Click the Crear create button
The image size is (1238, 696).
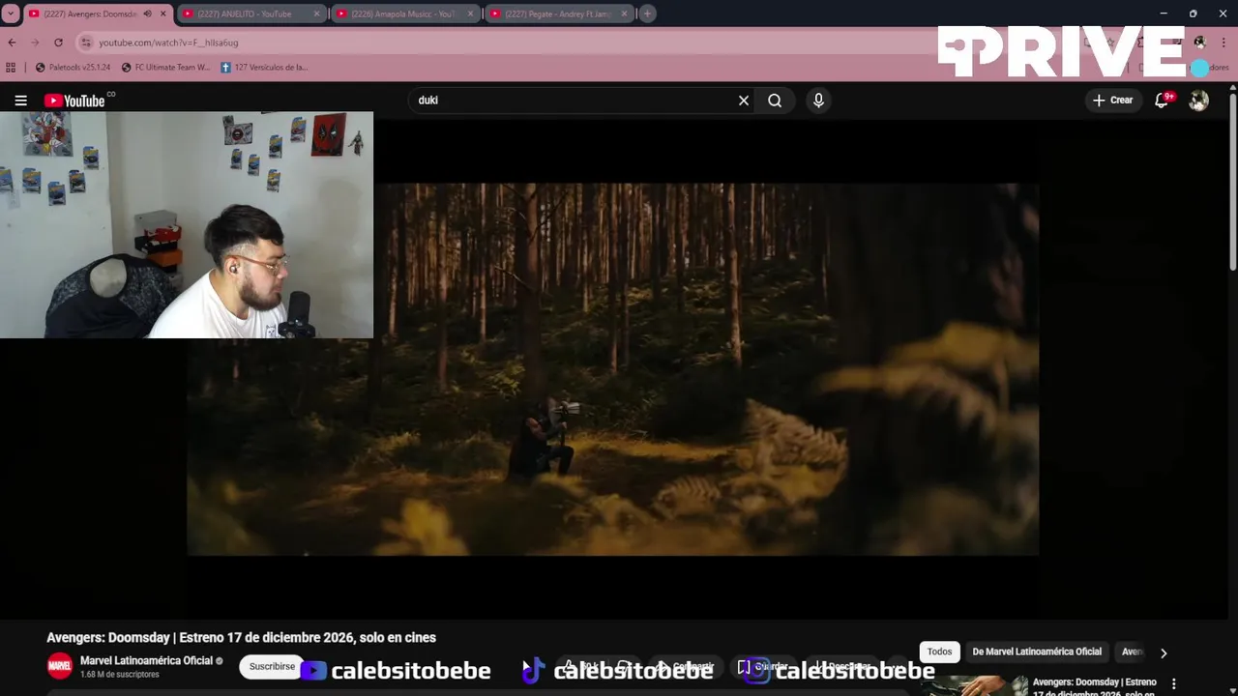[x=1112, y=101]
